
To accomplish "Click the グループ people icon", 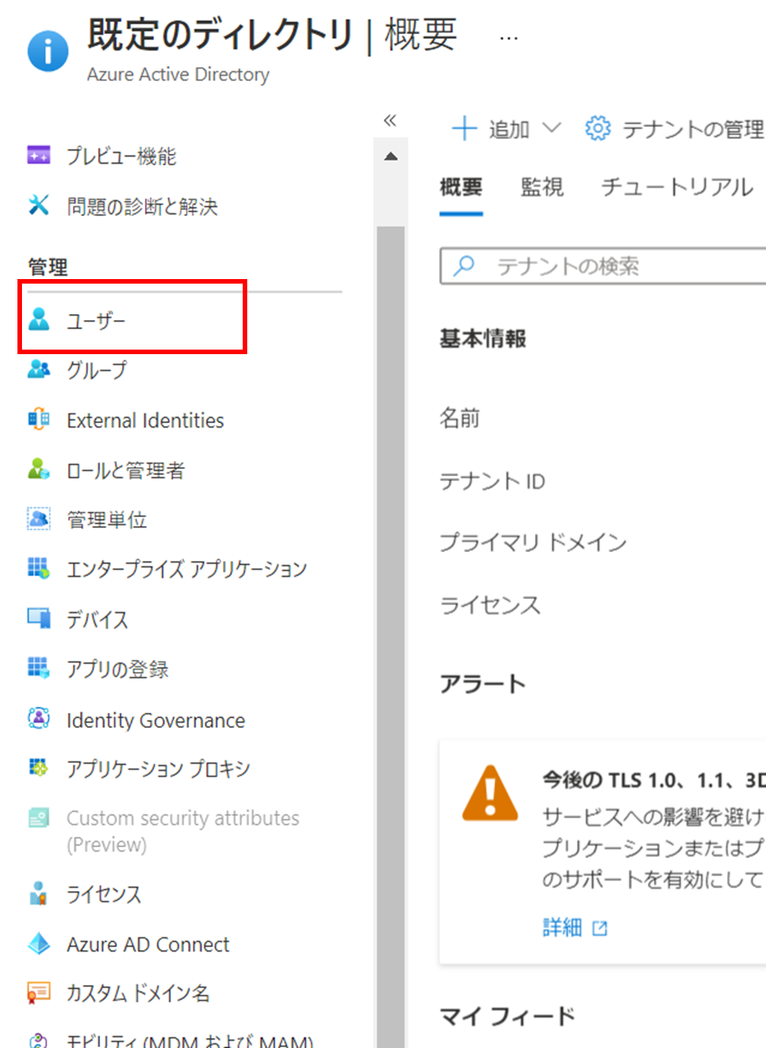I will pos(39,369).
